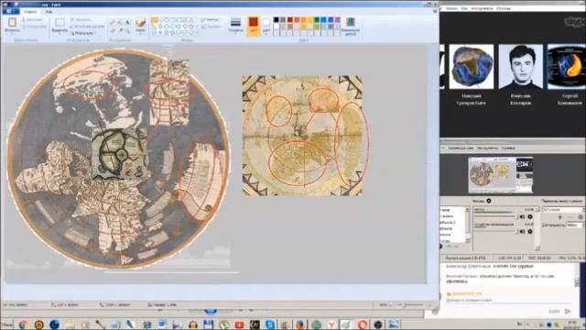Open Firefox from the taskbar

[299, 324]
